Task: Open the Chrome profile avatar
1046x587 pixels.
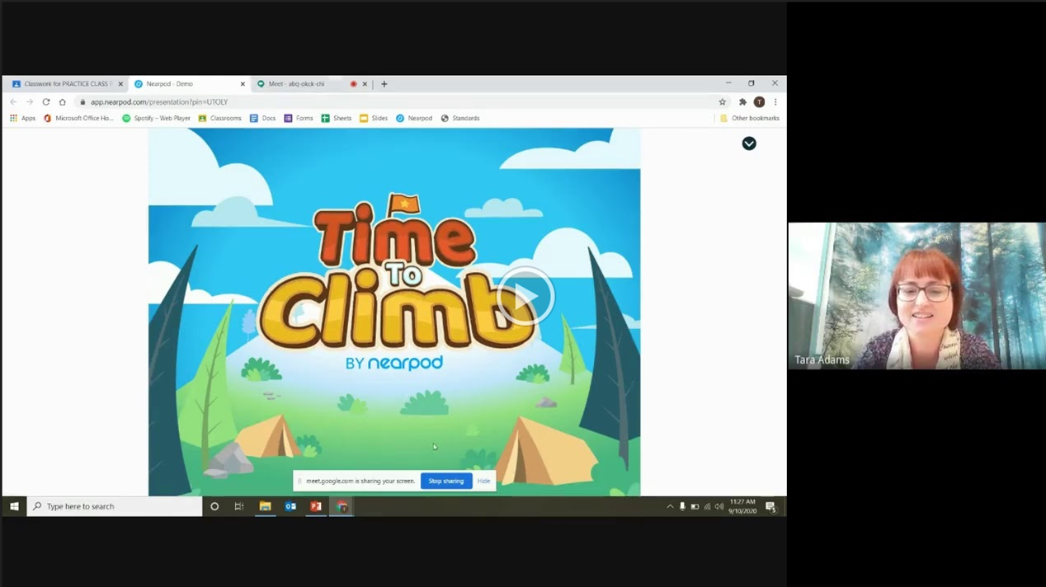Action: (759, 102)
